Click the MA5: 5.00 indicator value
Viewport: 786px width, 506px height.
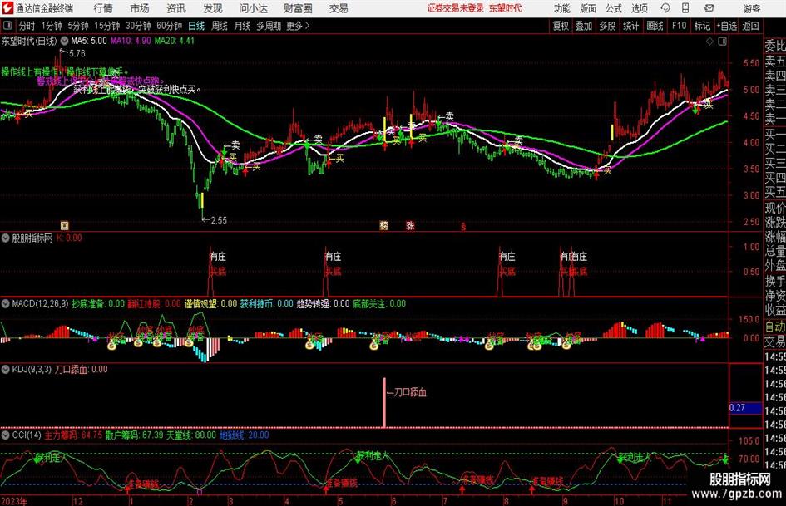click(x=89, y=41)
